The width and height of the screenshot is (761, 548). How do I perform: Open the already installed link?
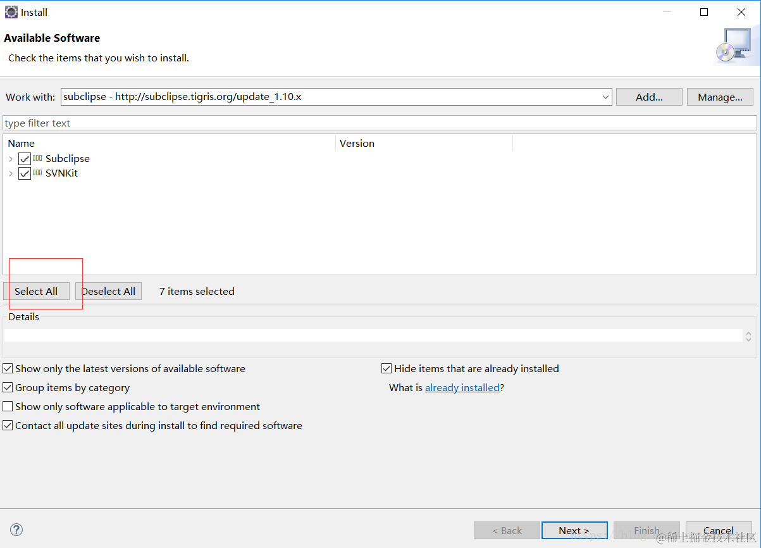[x=462, y=387]
